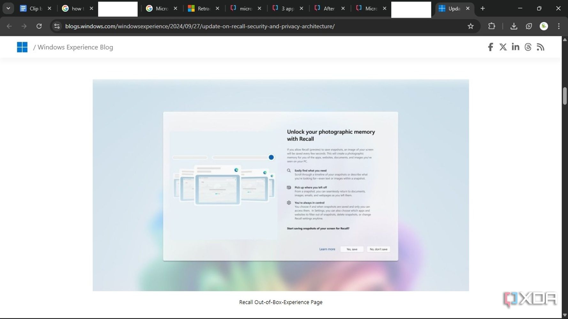Open a new browser tab
Screen dimensions: 568x319
point(483,9)
